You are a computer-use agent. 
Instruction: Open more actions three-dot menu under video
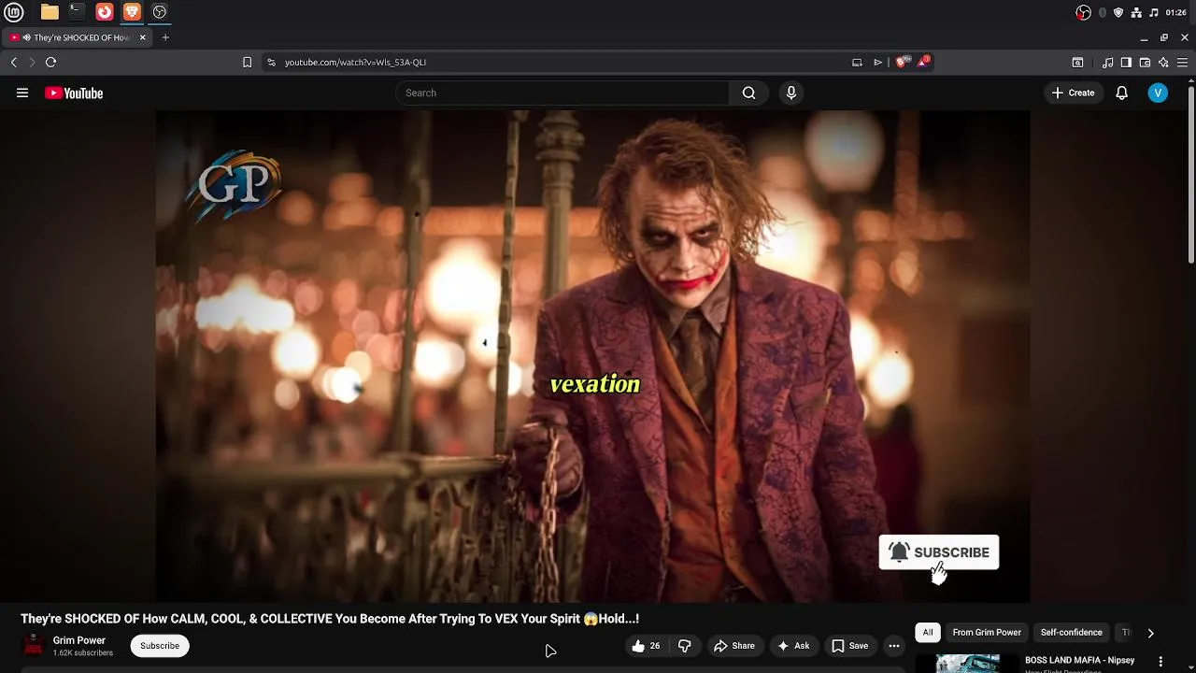[x=894, y=646]
